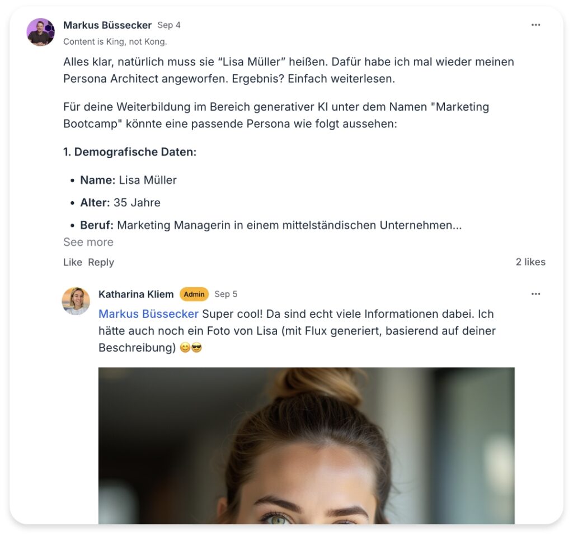Click the blue Markus Büssecker mention link
Screen dimensions: 573x537
(x=148, y=313)
